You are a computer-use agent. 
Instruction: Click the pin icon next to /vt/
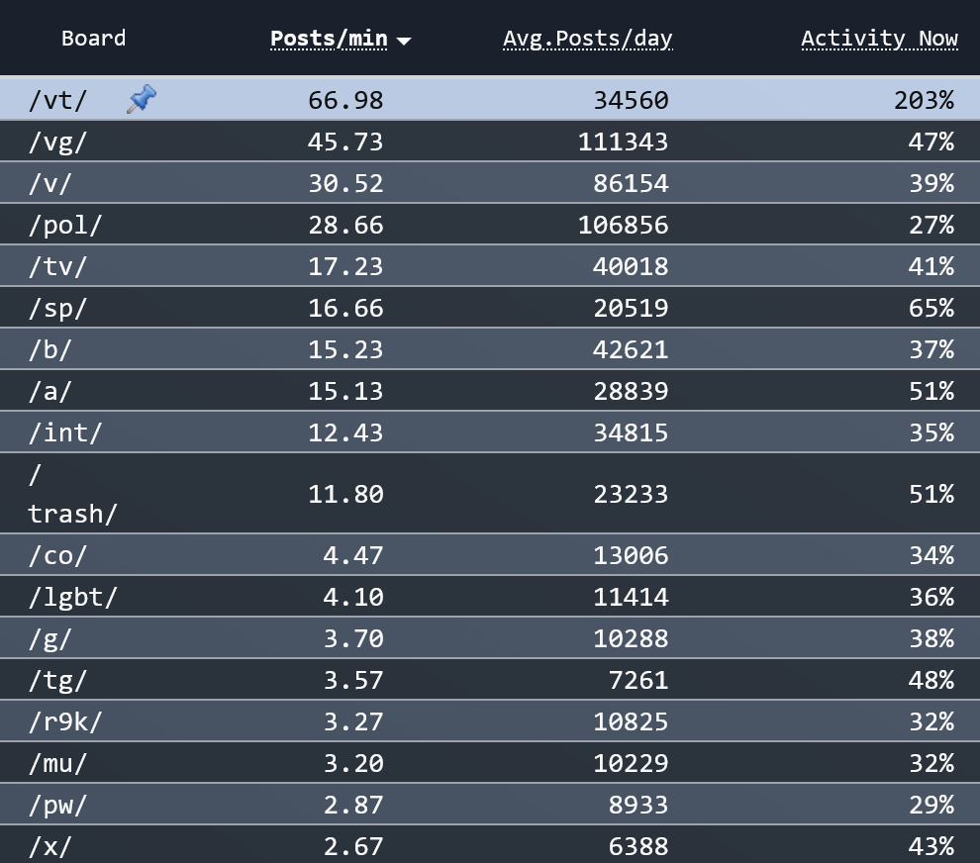142,99
